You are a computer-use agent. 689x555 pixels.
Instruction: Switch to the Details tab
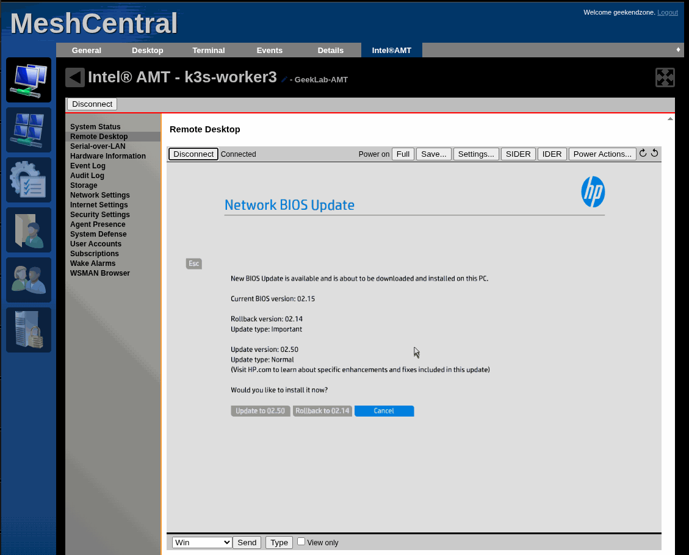point(331,51)
